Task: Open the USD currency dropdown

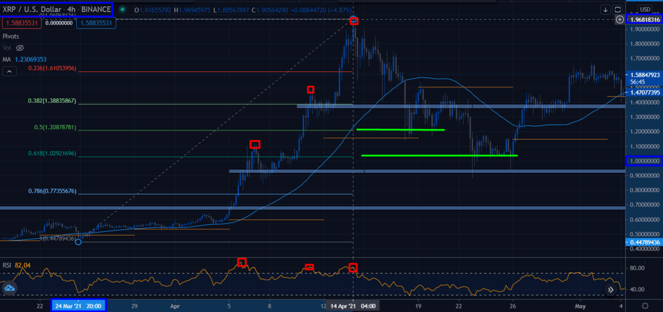Action: [x=645, y=9]
